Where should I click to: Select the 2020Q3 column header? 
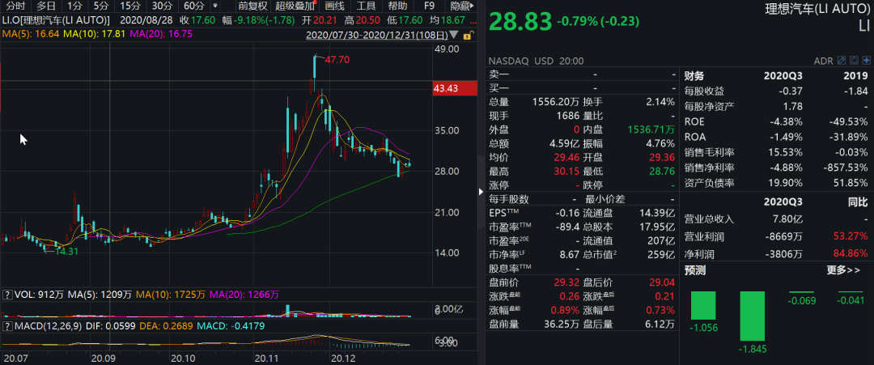pos(783,76)
